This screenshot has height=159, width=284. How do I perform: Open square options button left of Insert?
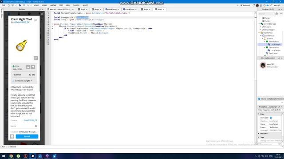[12, 136]
